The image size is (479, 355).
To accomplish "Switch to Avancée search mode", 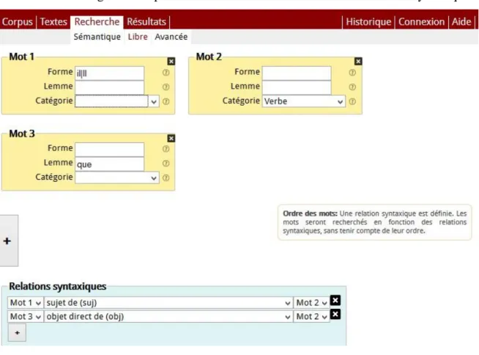I will [171, 37].
